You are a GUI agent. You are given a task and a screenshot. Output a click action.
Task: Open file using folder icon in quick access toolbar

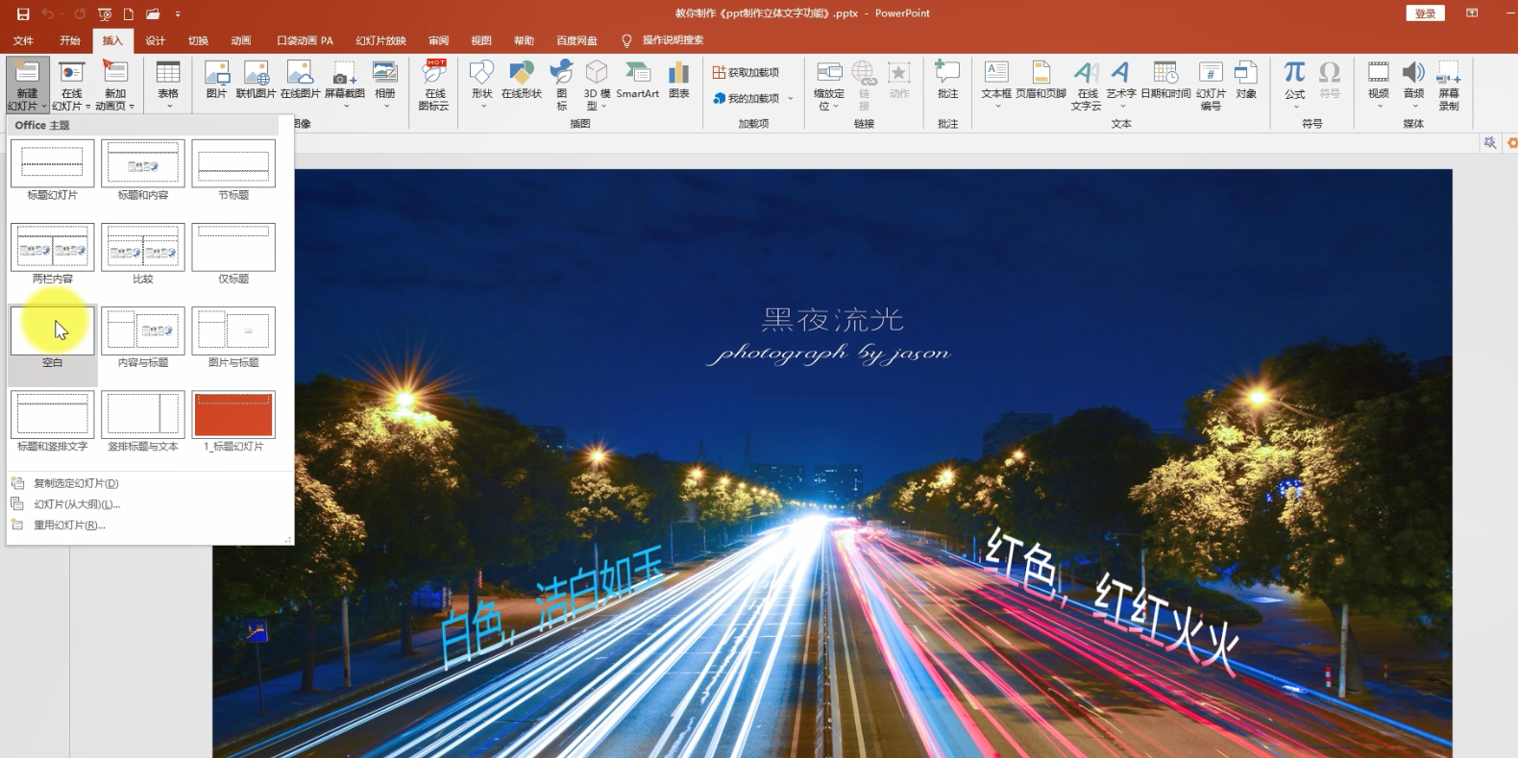(x=153, y=13)
